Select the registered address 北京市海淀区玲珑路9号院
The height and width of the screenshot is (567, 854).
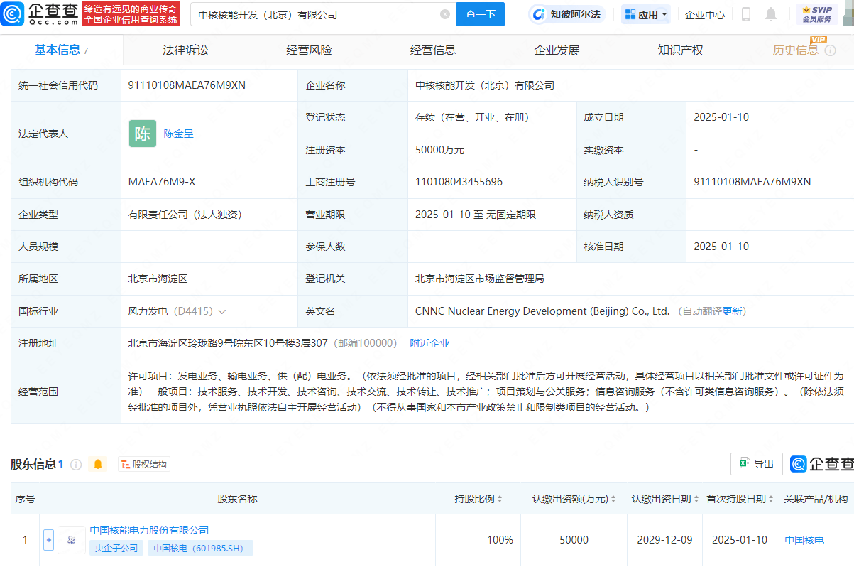pos(228,344)
